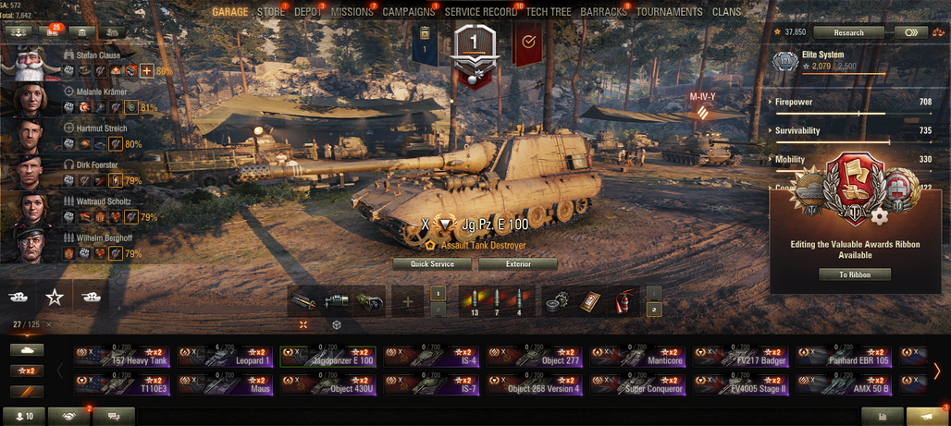951x426 pixels.
Task: Open the BARRACKS tab
Action: click(x=603, y=12)
